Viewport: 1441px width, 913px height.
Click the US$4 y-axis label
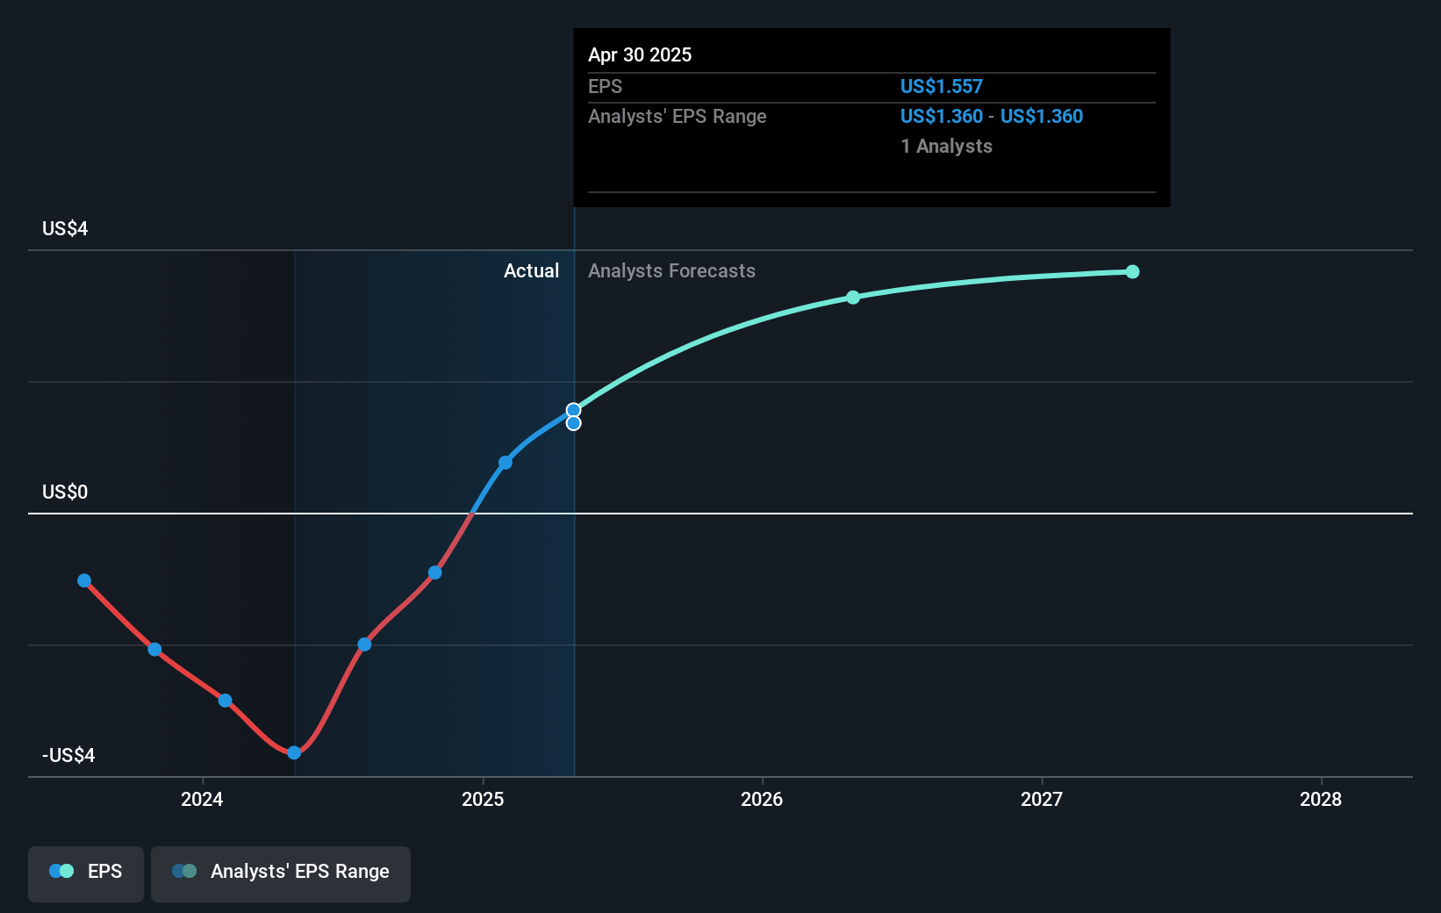click(x=65, y=229)
